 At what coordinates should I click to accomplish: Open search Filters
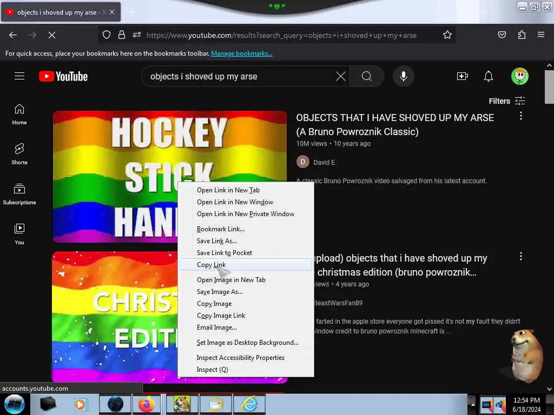[x=506, y=101]
